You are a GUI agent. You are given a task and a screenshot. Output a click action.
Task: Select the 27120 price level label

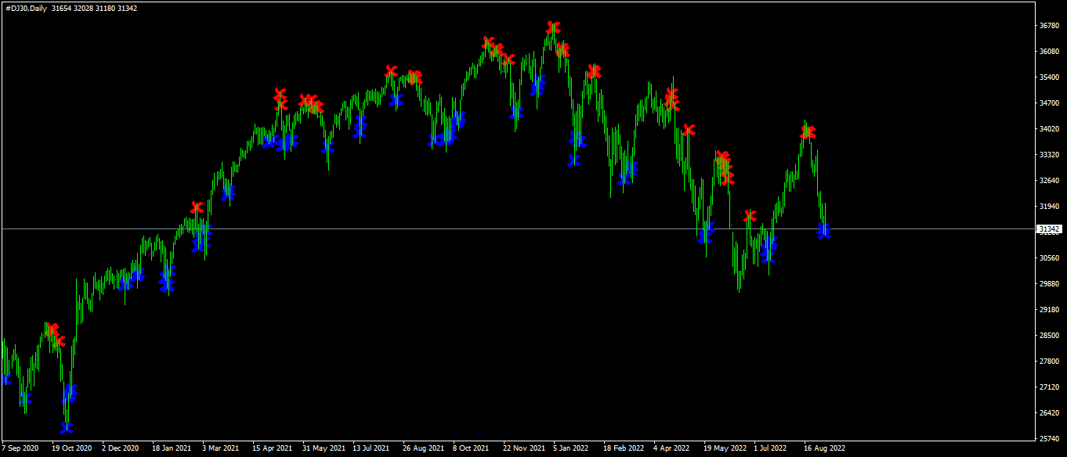tap(1049, 387)
